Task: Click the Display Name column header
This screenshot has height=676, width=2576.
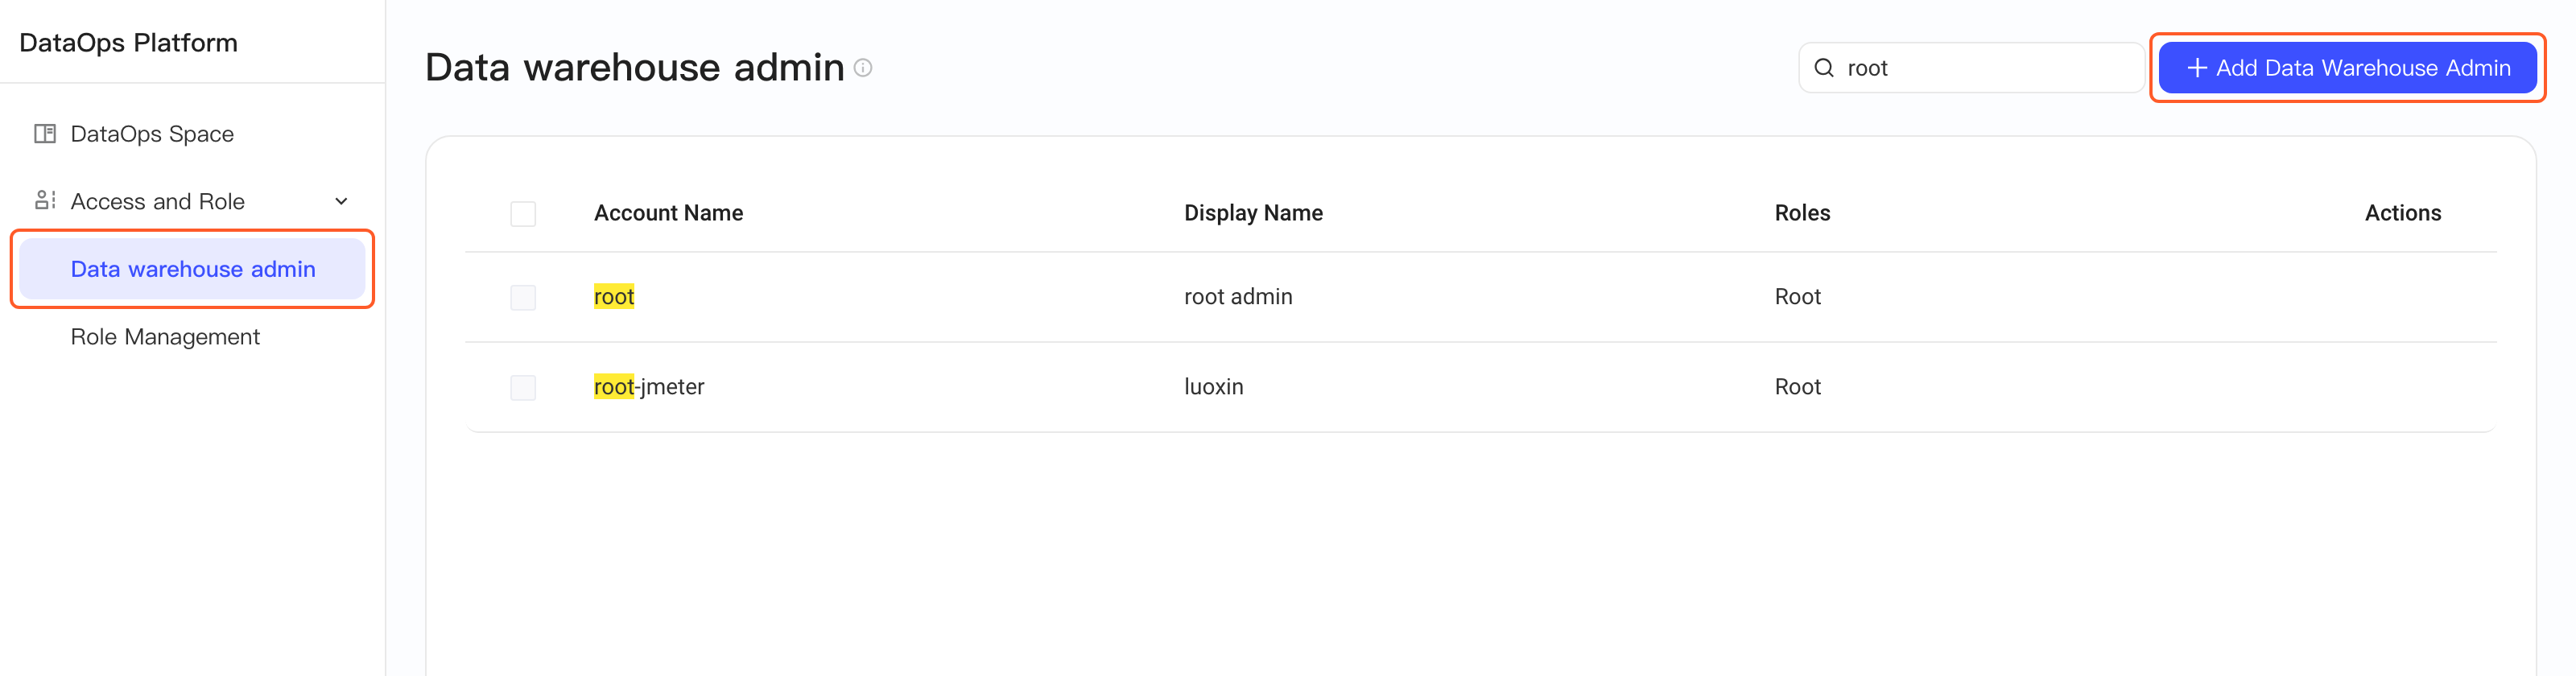Action: click(1253, 213)
